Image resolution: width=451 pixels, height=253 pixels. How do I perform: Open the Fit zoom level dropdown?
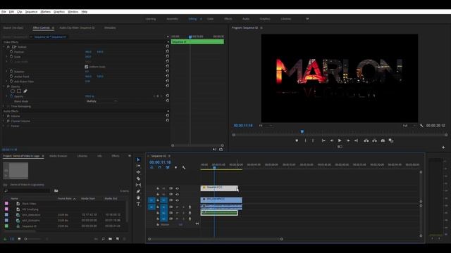(266, 126)
